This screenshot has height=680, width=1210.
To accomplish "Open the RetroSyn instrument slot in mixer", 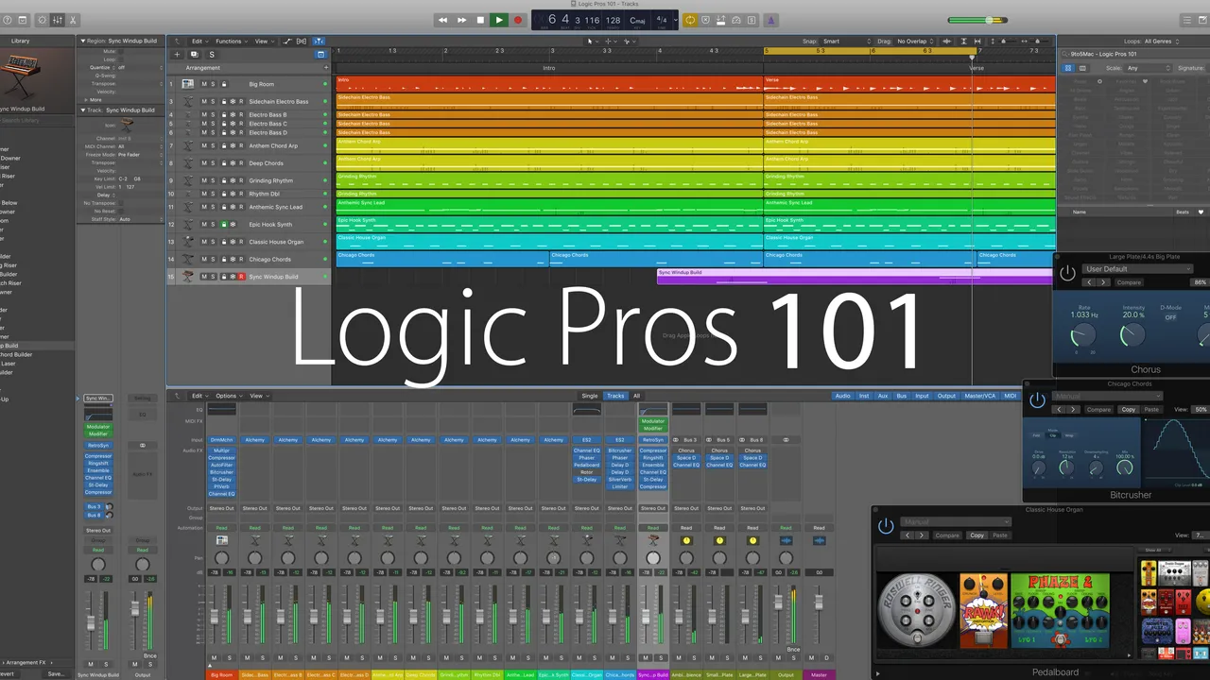I will coord(652,440).
